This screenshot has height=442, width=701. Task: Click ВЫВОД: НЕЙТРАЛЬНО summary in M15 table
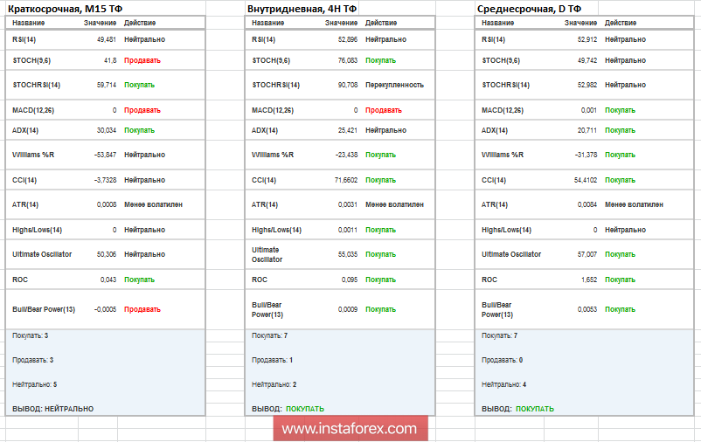[x=52, y=409]
